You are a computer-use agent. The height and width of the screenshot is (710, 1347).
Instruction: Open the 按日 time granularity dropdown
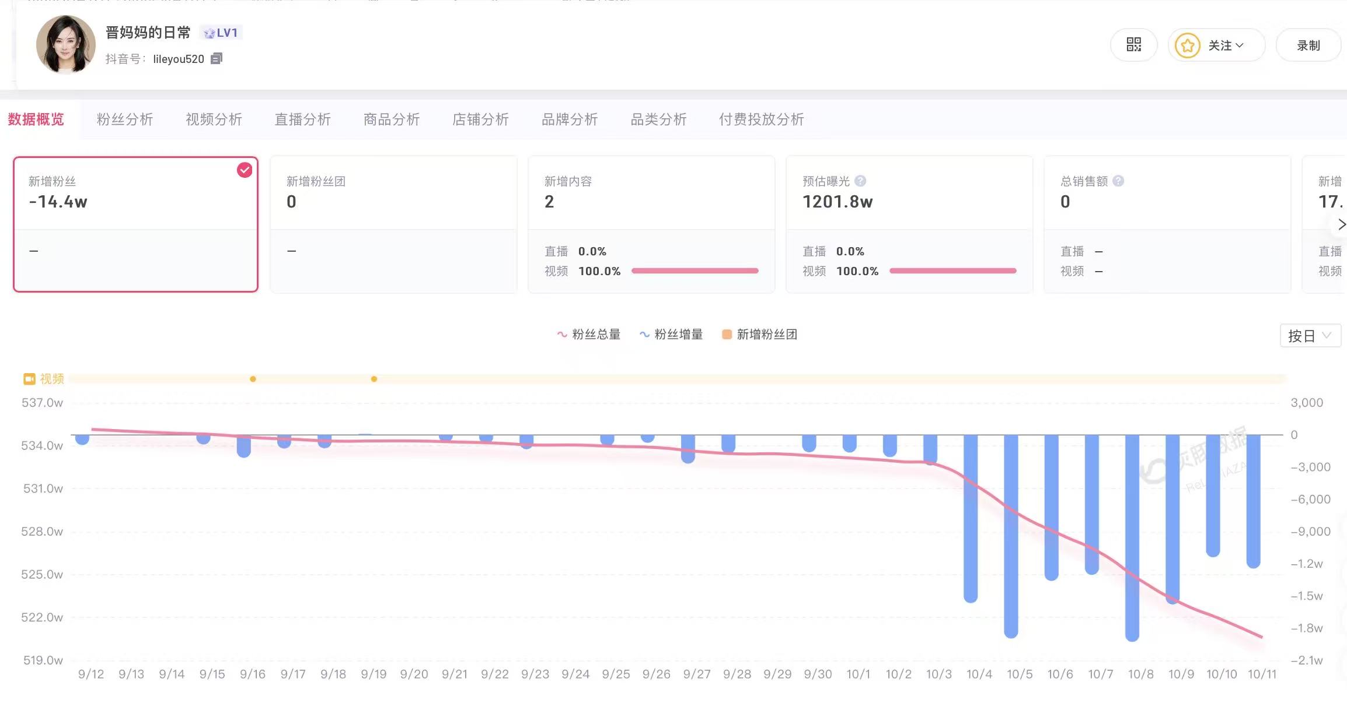coord(1310,336)
